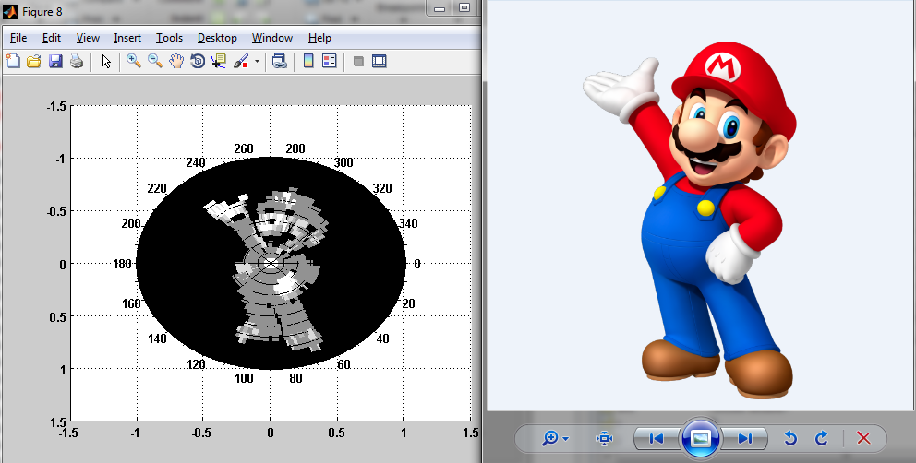Start the slide show in Photo Viewer
Viewport: 916px width, 463px height.
point(701,438)
